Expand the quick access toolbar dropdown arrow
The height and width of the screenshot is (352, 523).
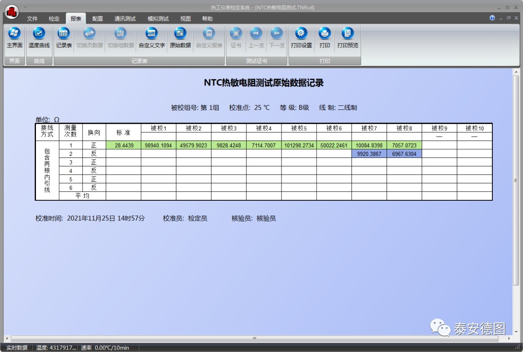25,7
